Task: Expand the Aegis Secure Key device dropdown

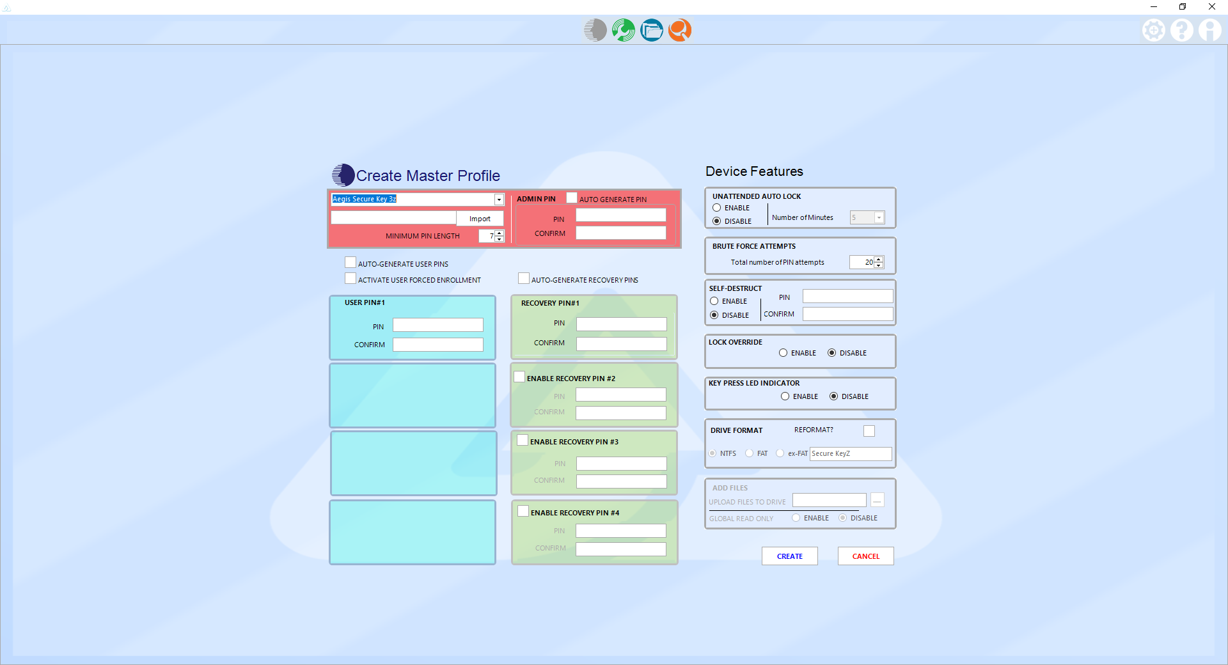Action: (x=499, y=199)
